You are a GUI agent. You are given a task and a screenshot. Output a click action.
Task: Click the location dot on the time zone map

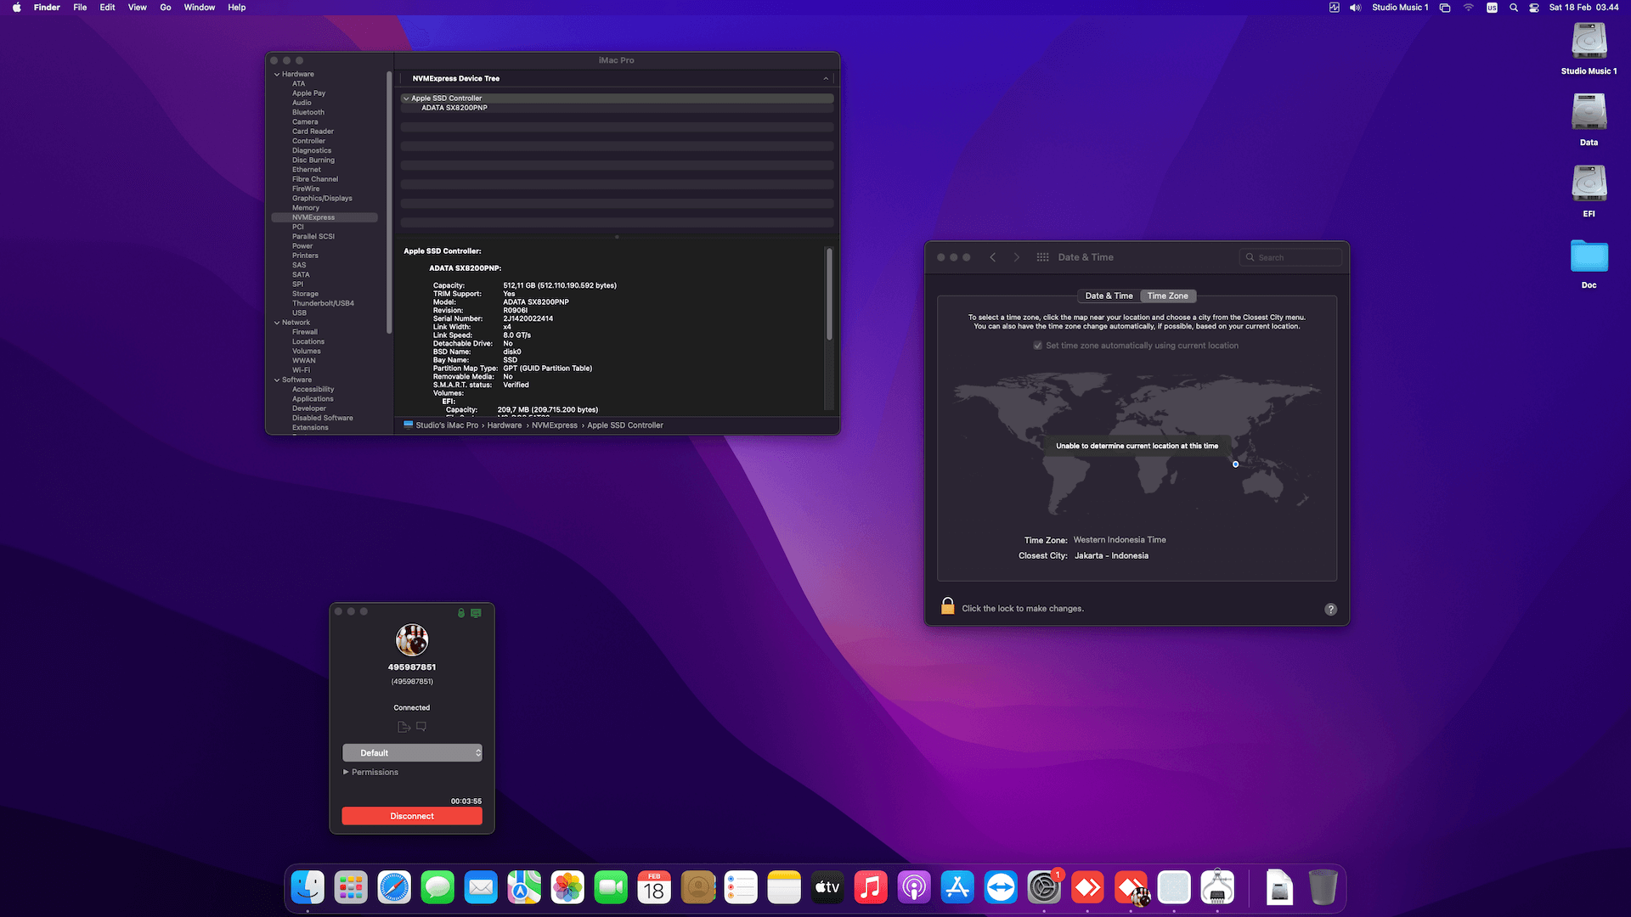[1235, 464]
